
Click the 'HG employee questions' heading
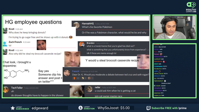[x=33, y=22]
